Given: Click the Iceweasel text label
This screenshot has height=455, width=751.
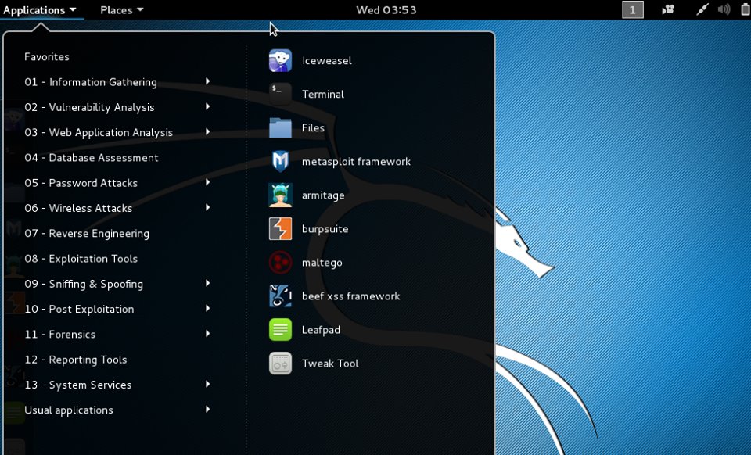Looking at the screenshot, I should pyautogui.click(x=327, y=61).
